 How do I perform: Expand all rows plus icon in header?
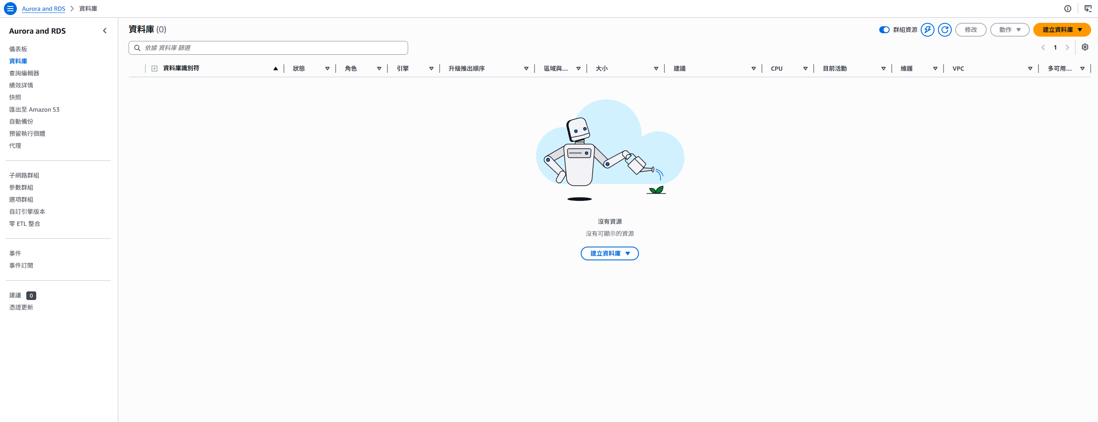click(x=154, y=69)
